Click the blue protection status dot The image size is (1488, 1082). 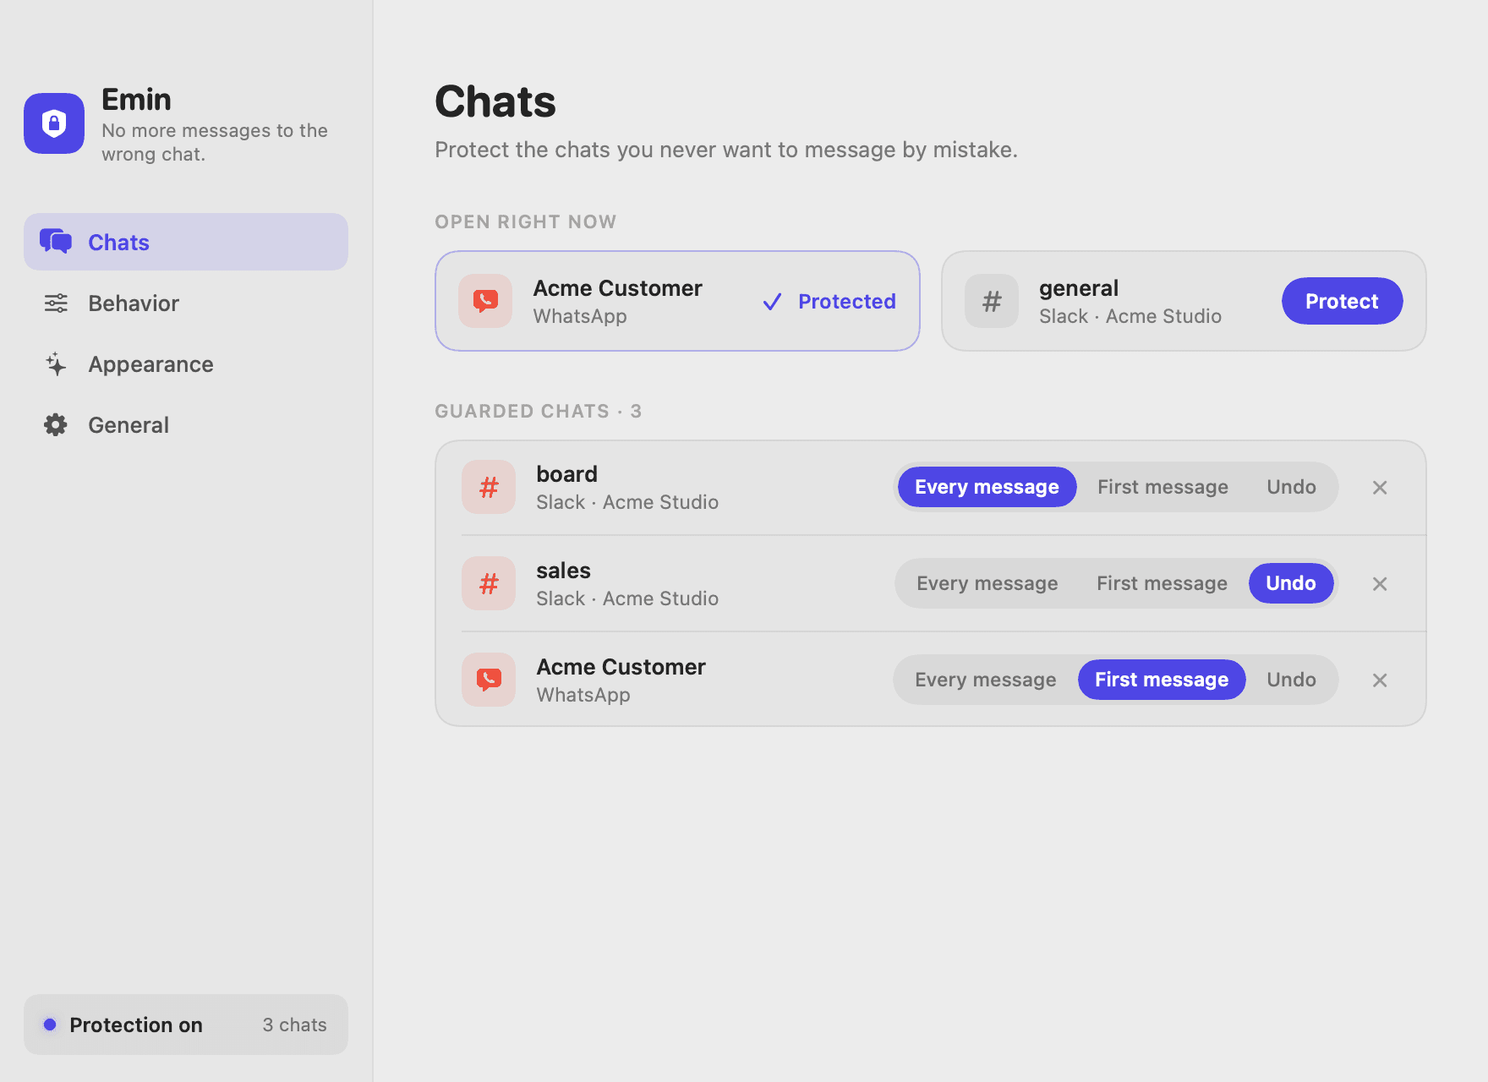(x=50, y=1025)
